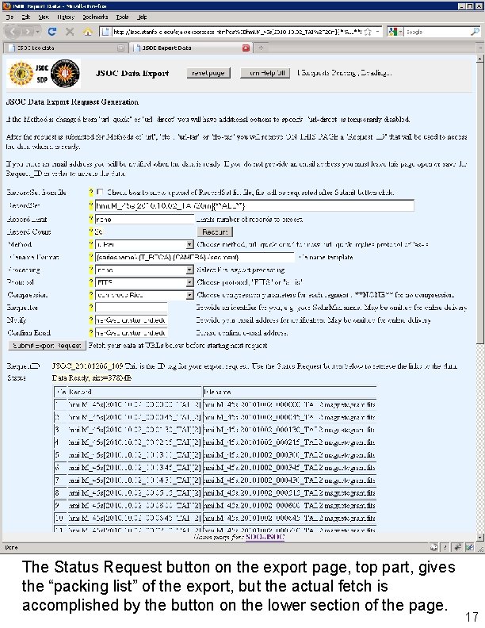The height and width of the screenshot is (628, 485).
Task: Click the help question mark beside Protocol
Action: tap(91, 282)
